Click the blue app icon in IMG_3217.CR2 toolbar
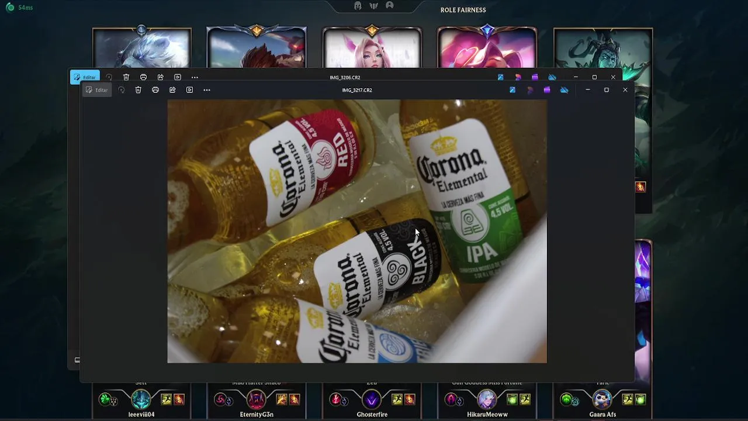 (512, 90)
